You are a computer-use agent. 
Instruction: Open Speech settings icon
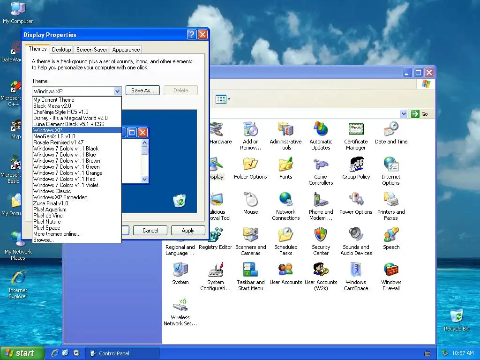391,235
